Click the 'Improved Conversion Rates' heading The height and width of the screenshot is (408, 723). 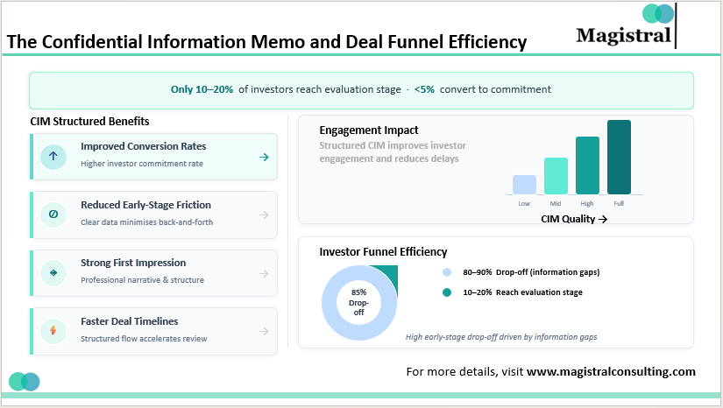click(144, 146)
